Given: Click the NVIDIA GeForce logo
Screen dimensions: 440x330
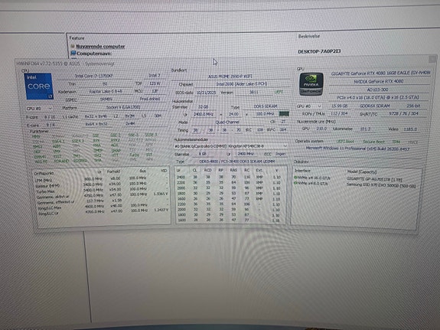Looking at the screenshot, I should tap(311, 84).
